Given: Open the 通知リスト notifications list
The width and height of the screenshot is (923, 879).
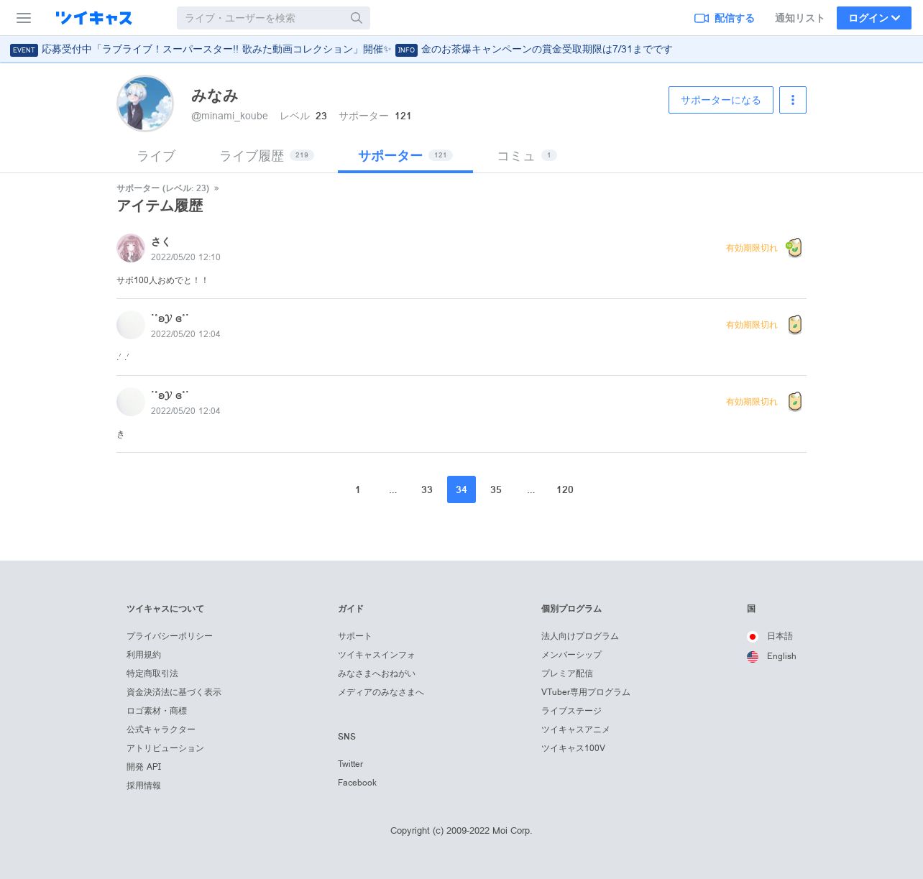Looking at the screenshot, I should pyautogui.click(x=799, y=18).
